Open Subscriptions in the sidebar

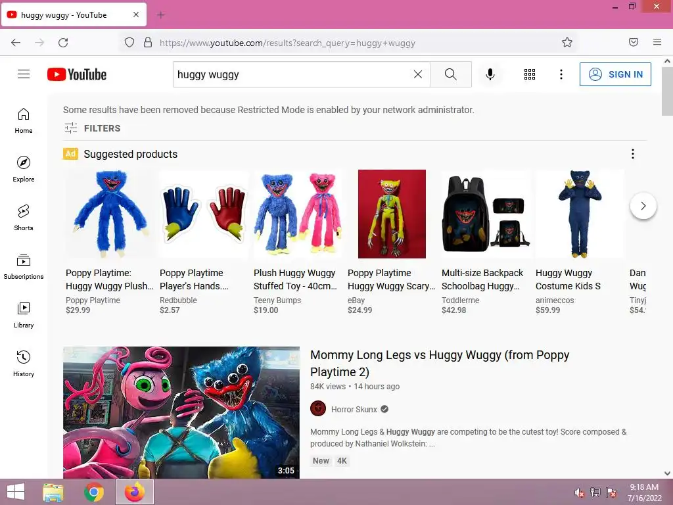click(x=24, y=266)
